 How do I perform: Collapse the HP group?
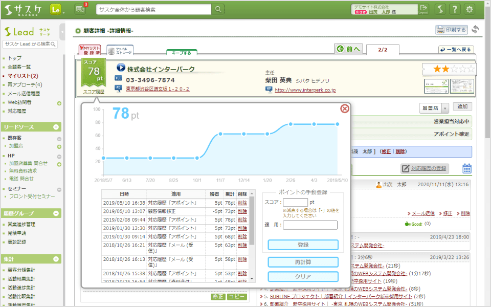[x=59, y=157]
